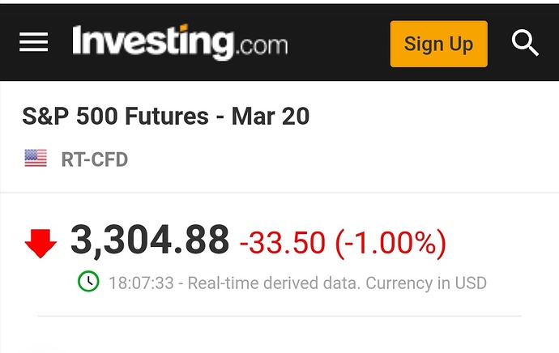Click the 3,304.88 last price
The image size is (559, 353).
click(x=150, y=240)
